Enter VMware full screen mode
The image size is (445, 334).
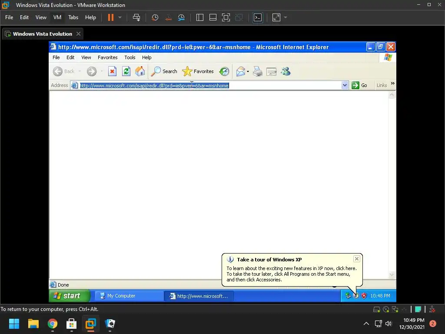tap(226, 17)
